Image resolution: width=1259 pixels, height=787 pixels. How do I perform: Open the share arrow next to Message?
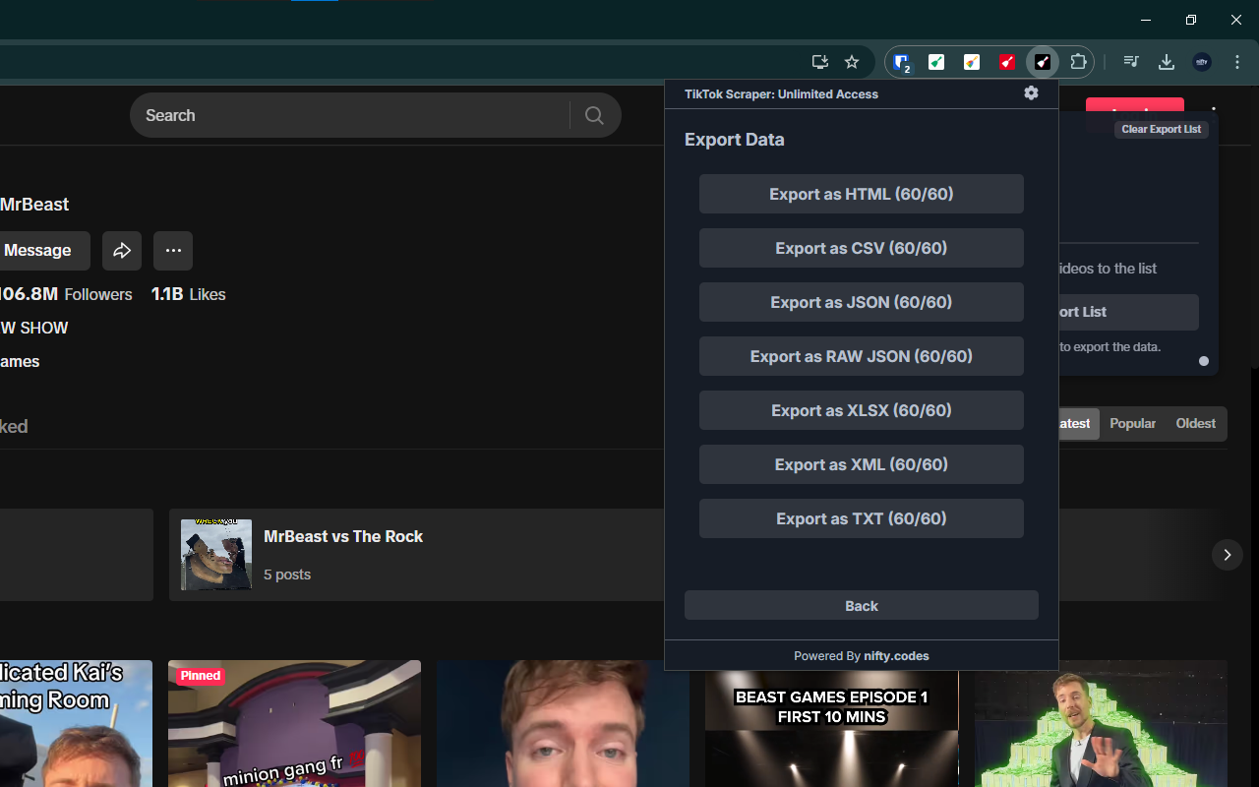click(x=122, y=251)
